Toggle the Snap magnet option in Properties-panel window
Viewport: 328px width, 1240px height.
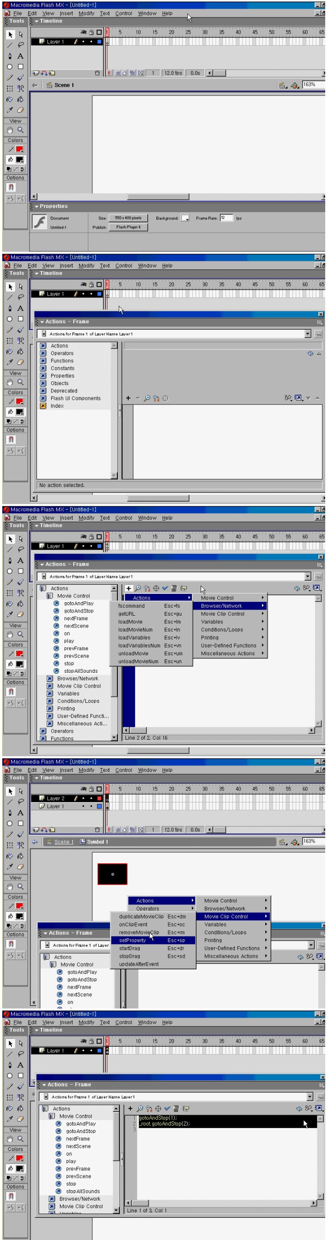click(11, 187)
